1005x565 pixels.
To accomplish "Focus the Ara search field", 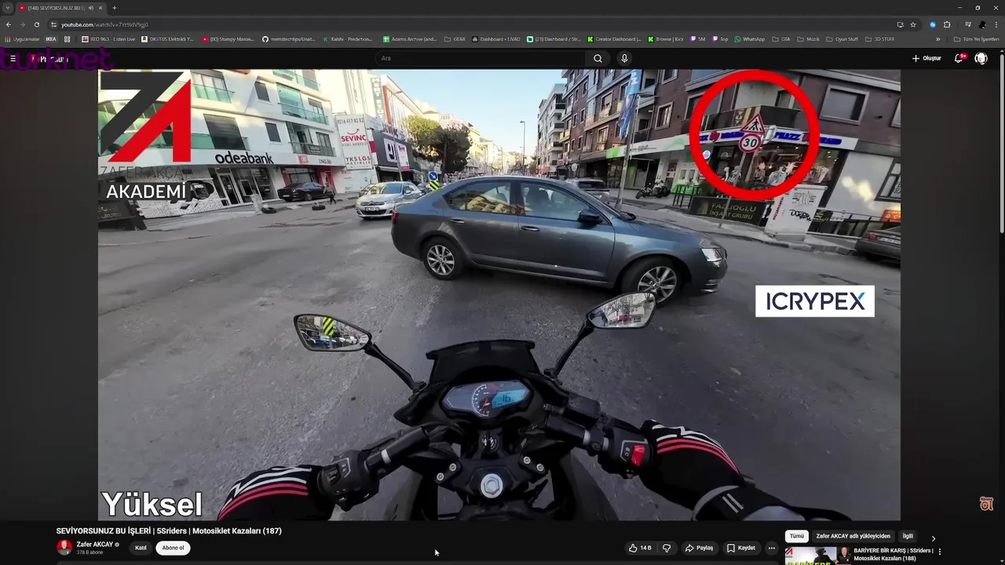I will tap(480, 58).
